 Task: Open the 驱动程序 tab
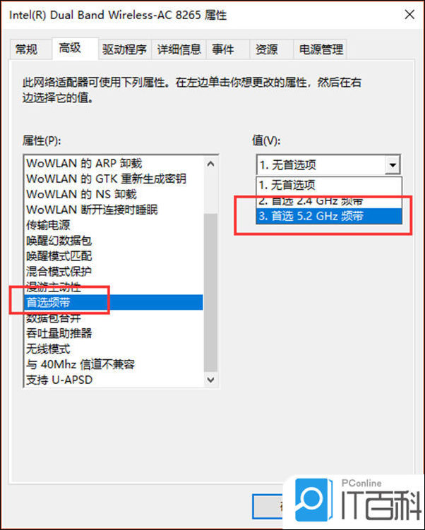[x=124, y=49]
